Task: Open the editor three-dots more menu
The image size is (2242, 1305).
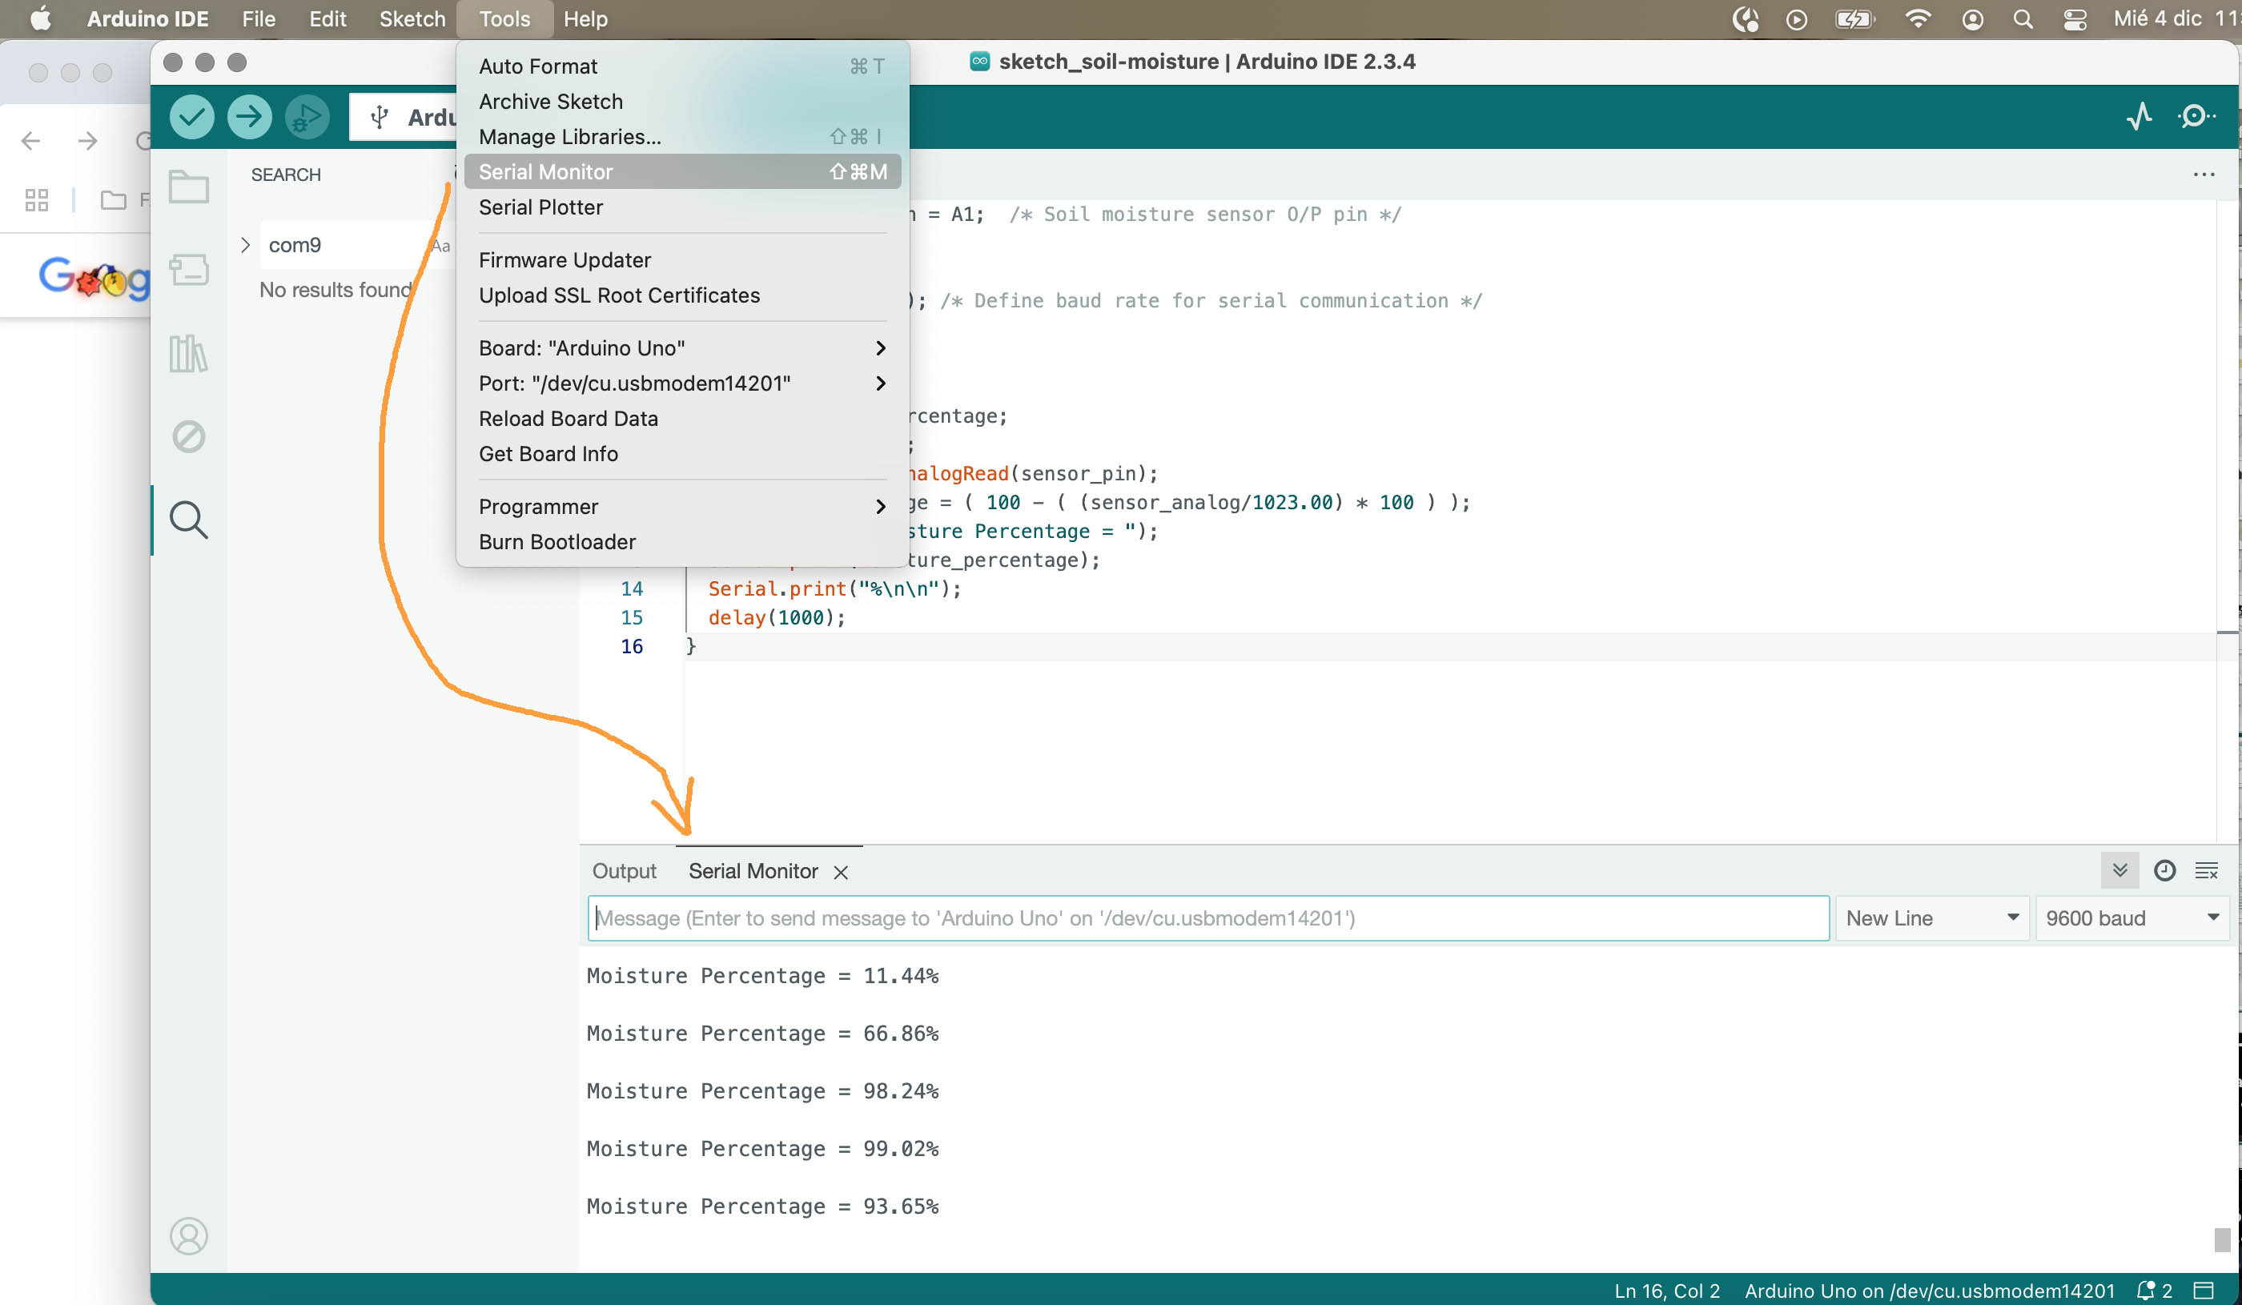Action: click(x=2204, y=175)
